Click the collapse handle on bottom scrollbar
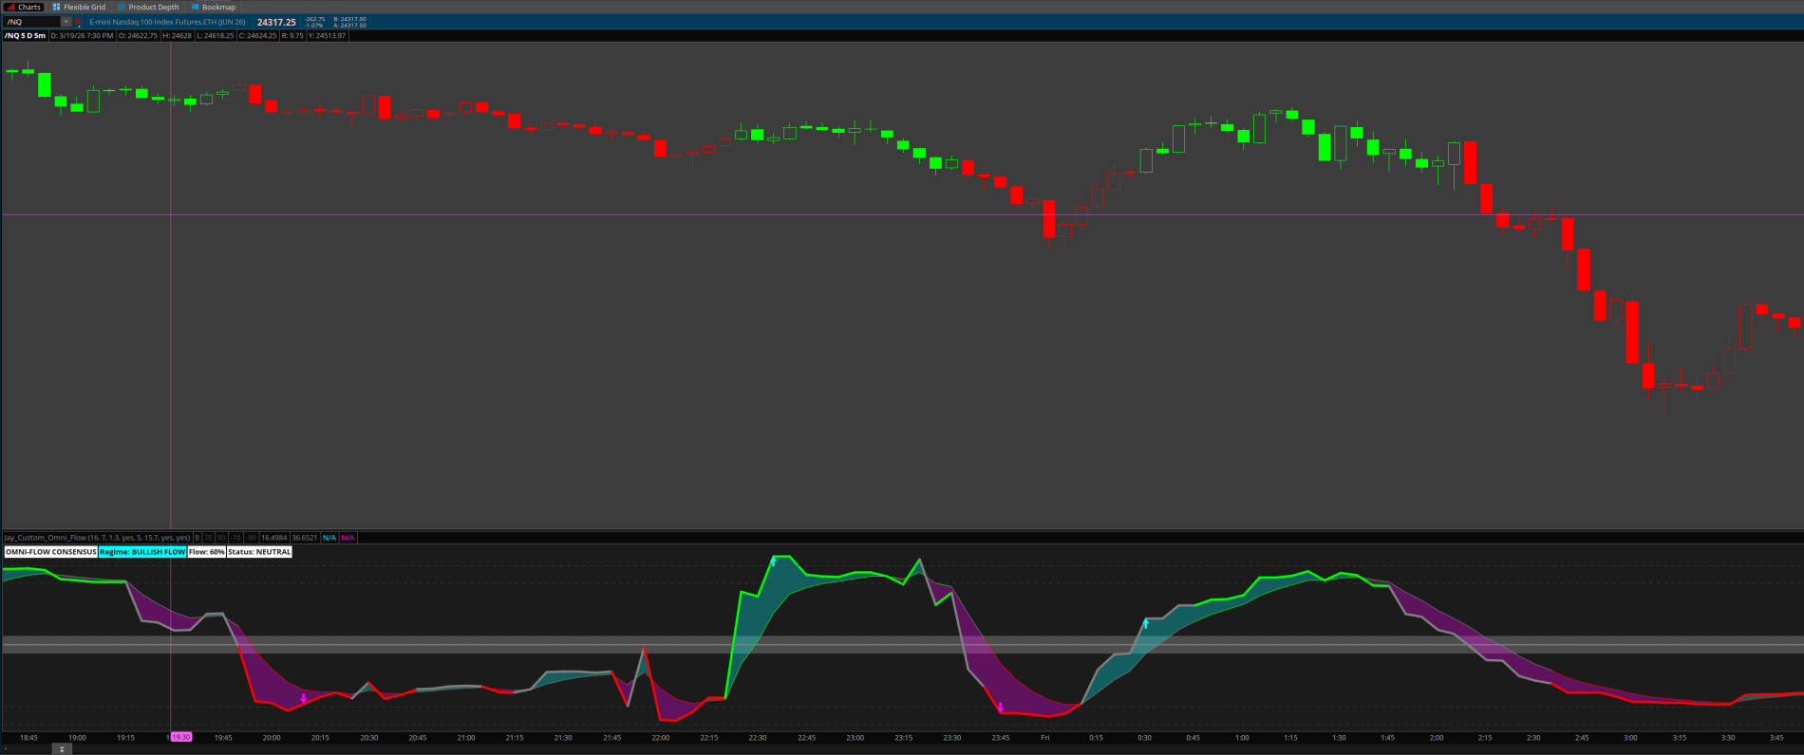 (61, 749)
